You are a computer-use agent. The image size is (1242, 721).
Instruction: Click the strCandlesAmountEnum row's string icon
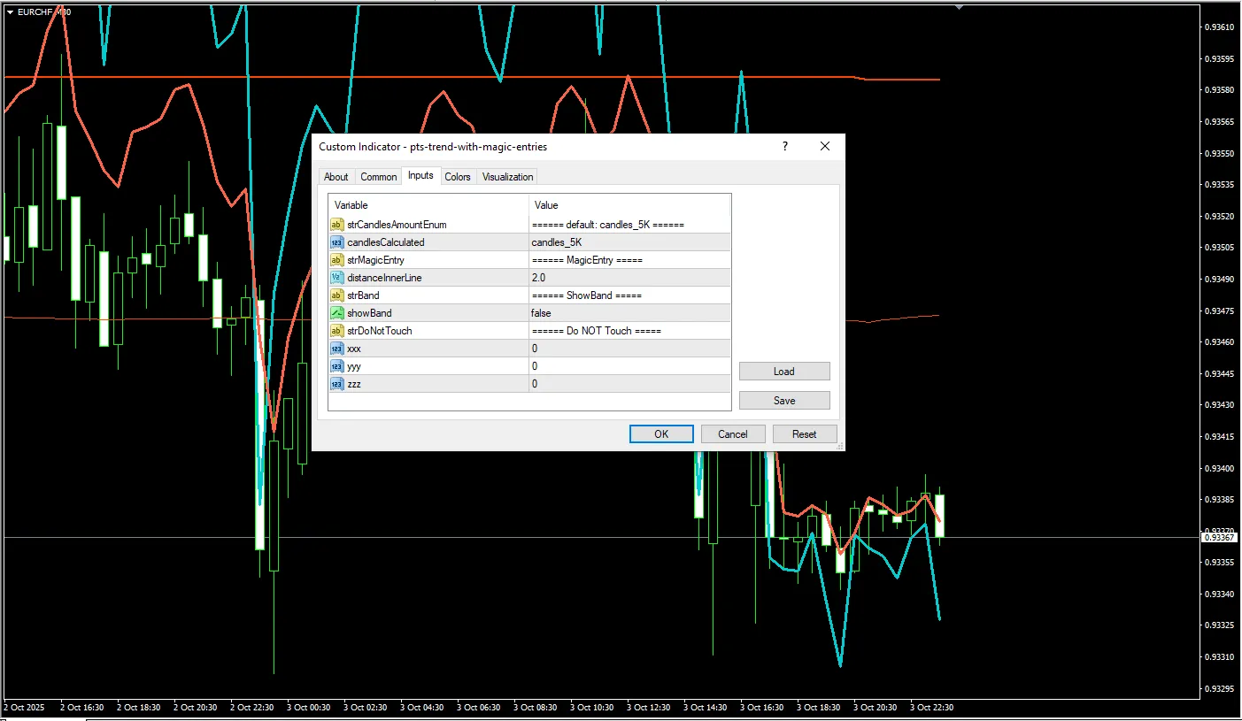point(336,225)
